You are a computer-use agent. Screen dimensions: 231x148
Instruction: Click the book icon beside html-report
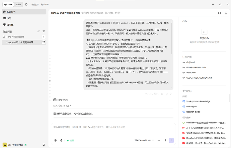tap(184, 107)
